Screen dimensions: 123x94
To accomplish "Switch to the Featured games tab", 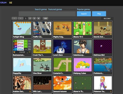I will 55,9.
